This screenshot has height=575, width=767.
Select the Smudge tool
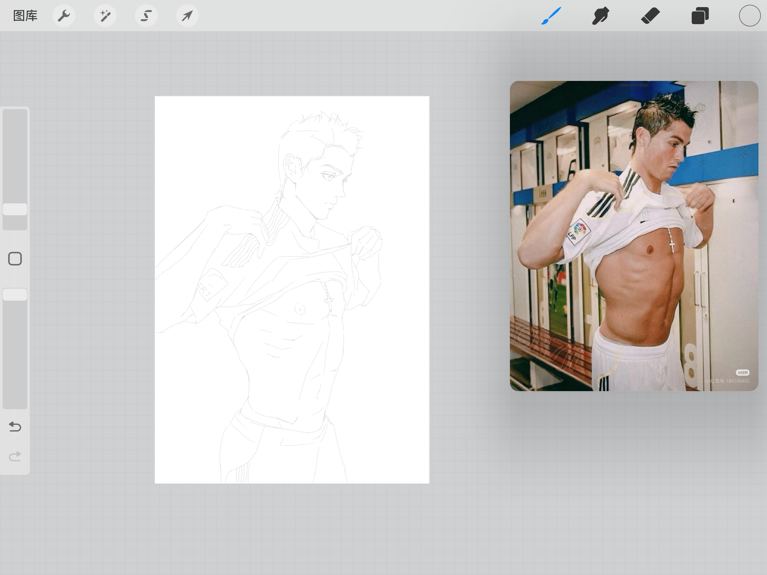[x=601, y=16]
